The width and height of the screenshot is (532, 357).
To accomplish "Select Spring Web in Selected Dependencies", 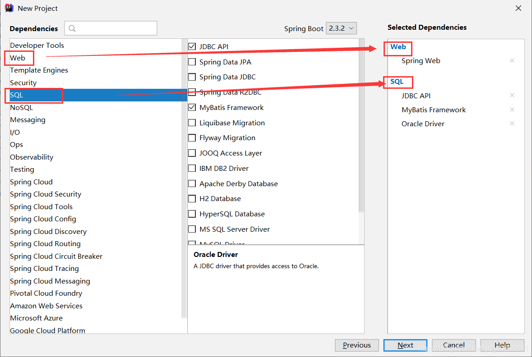I will tap(421, 61).
